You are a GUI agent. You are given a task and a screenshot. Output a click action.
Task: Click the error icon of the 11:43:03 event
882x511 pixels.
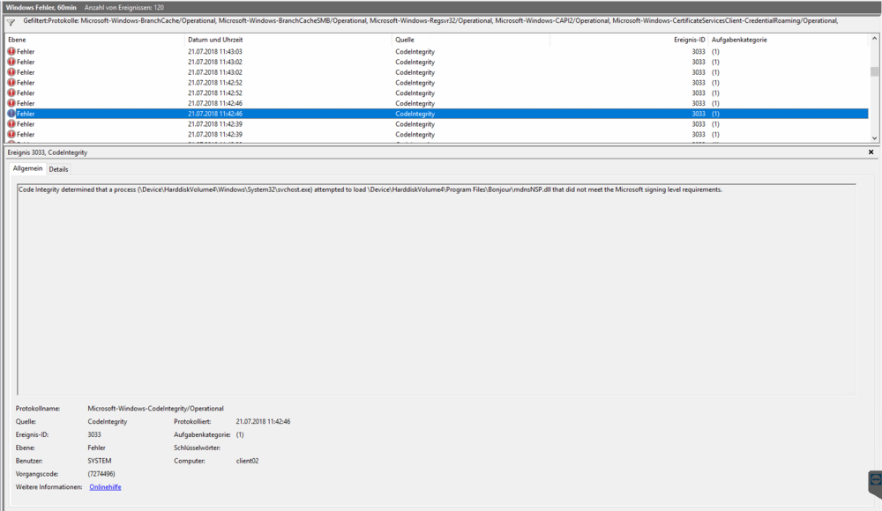pos(11,52)
